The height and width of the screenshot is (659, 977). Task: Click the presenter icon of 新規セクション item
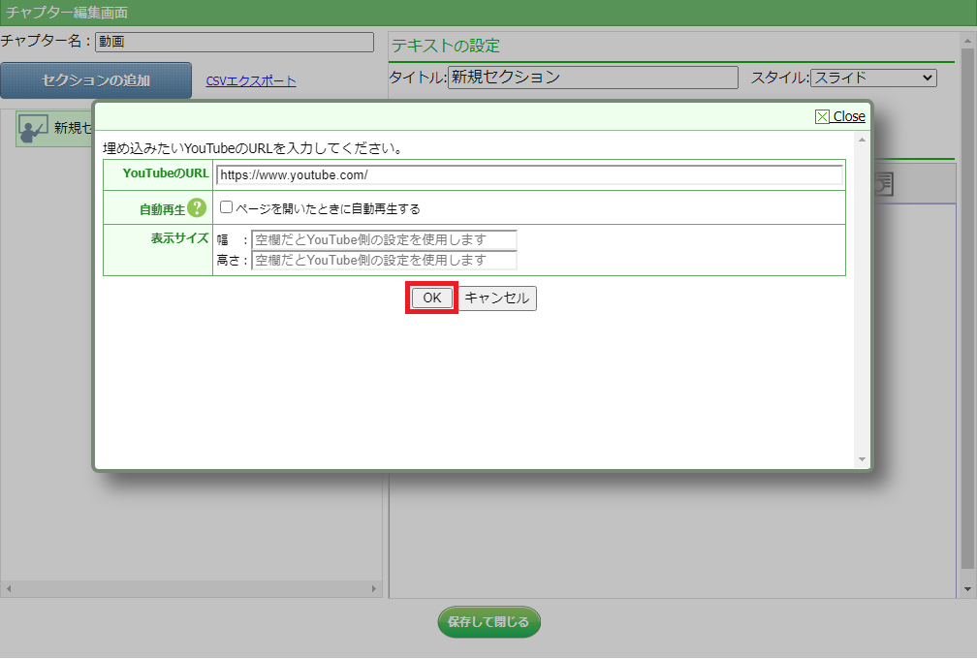click(x=33, y=128)
